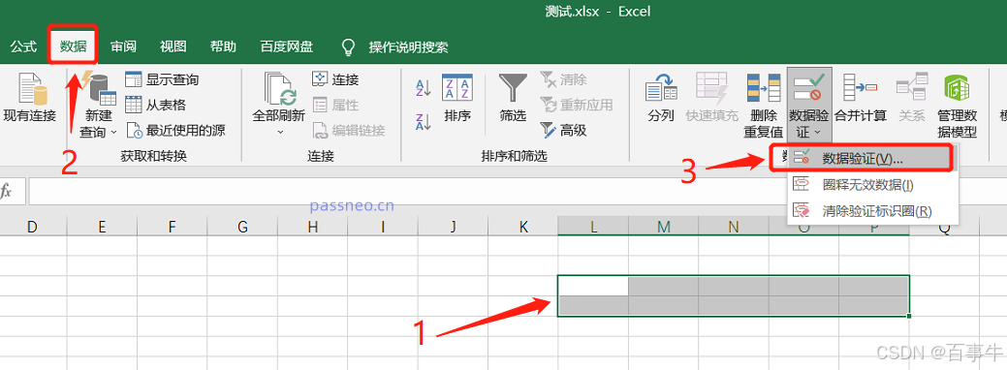Click 重新应用 reapply filter
This screenshot has height=370, width=1007.
(576, 105)
